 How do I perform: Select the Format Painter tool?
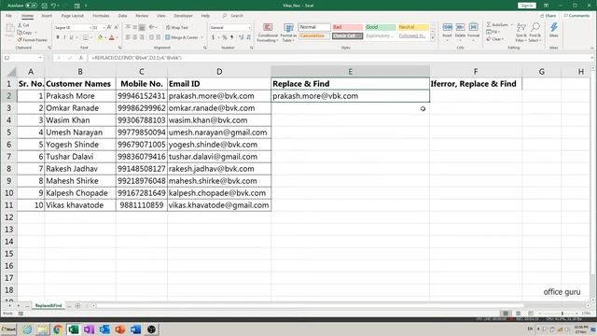(33, 39)
